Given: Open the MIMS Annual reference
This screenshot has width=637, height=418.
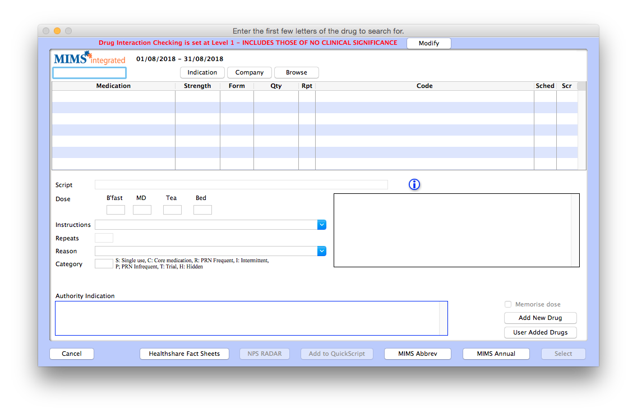Looking at the screenshot, I should pyautogui.click(x=496, y=354).
